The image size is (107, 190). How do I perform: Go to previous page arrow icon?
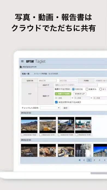84,160
